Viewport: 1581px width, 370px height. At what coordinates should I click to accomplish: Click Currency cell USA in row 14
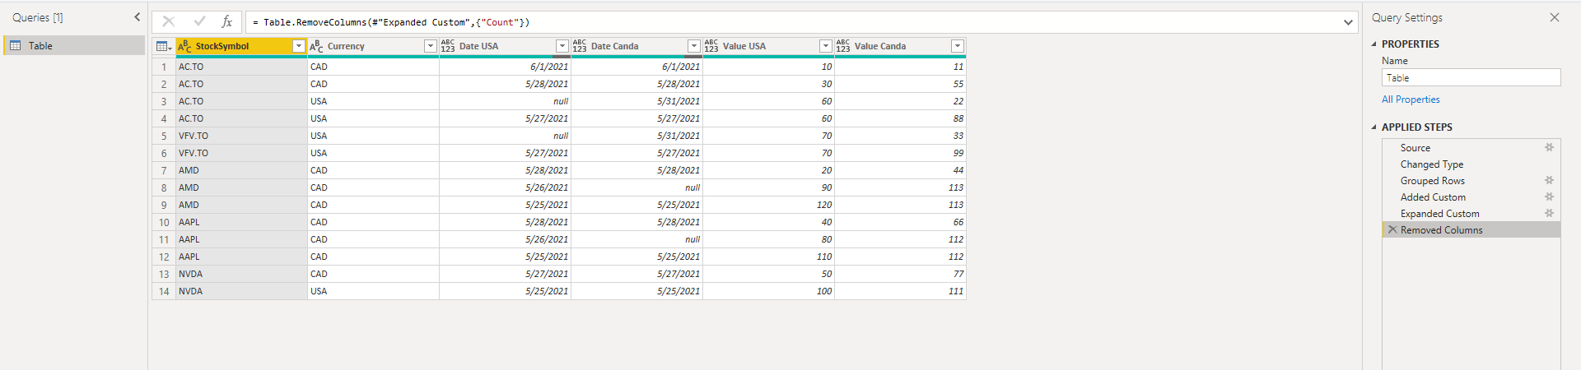pyautogui.click(x=373, y=291)
